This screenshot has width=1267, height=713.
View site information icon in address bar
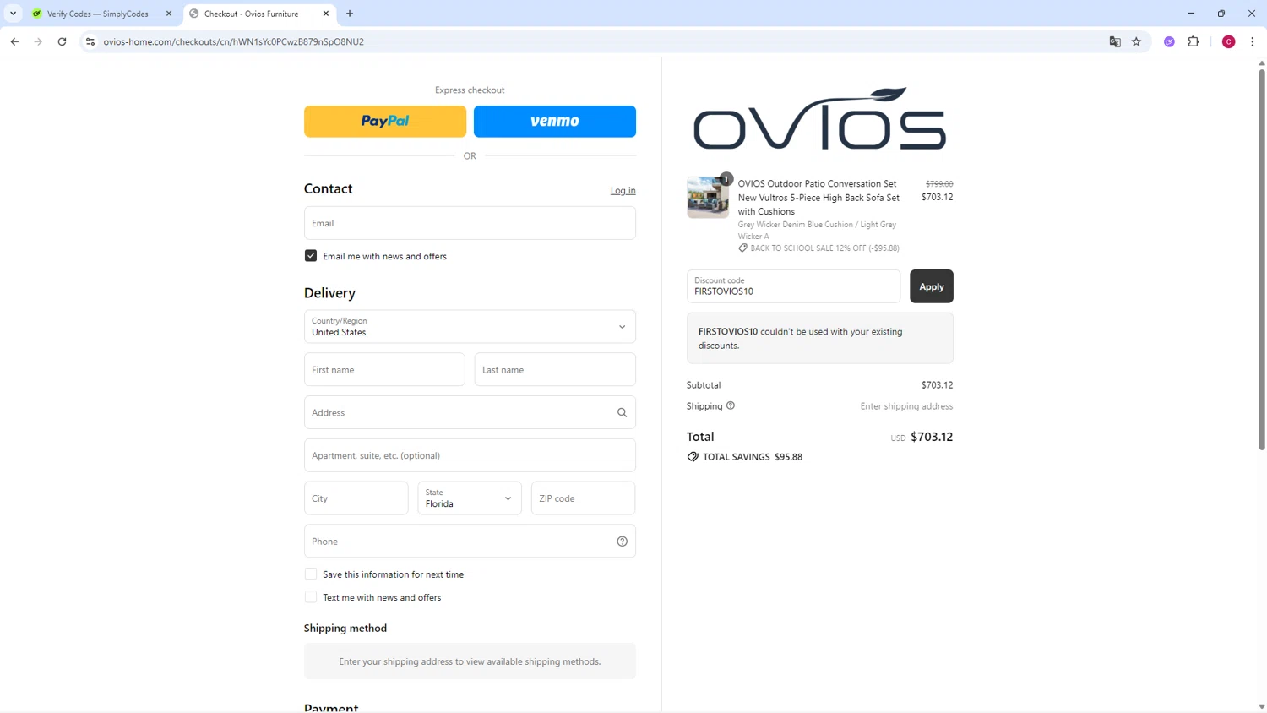90,41
